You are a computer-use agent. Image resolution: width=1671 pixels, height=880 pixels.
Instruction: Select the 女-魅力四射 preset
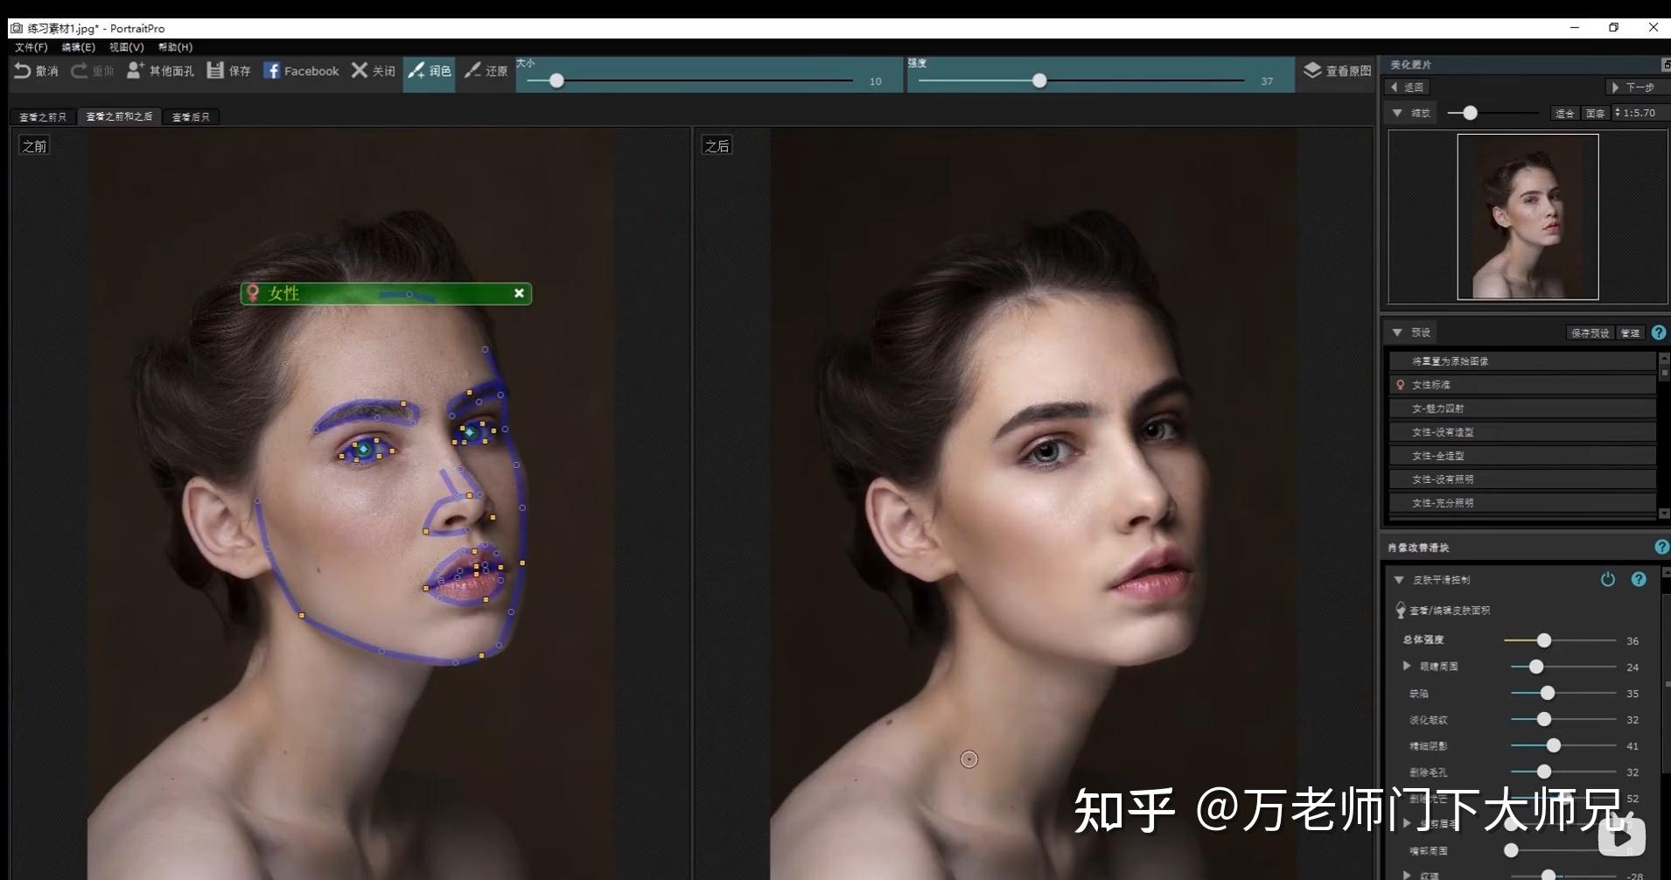pyautogui.click(x=1521, y=408)
